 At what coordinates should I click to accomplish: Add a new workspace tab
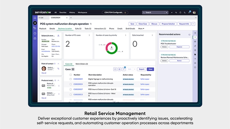(x=71, y=18)
